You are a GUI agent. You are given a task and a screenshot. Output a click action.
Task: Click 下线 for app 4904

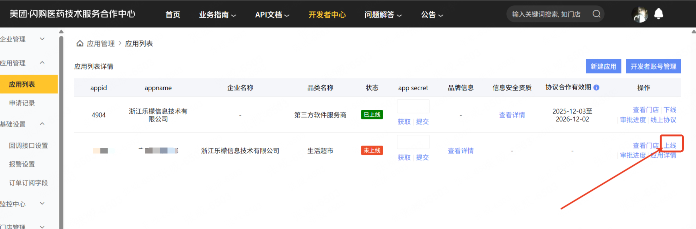pos(670,110)
